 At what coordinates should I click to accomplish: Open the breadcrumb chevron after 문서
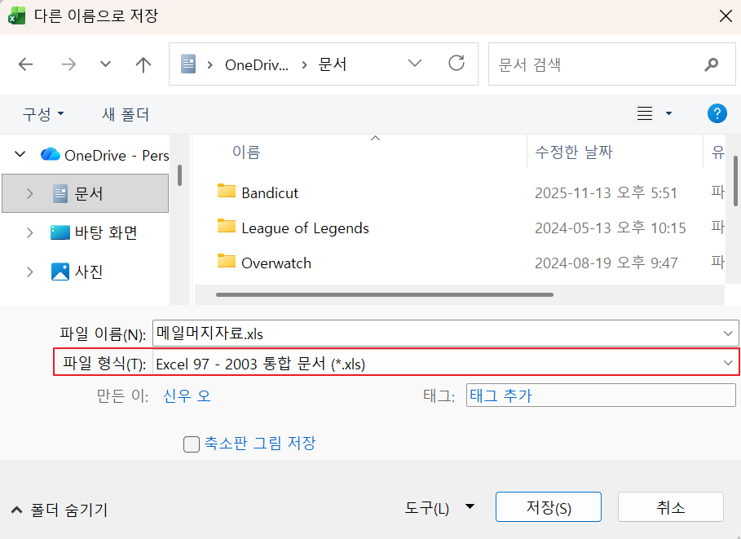pos(415,64)
